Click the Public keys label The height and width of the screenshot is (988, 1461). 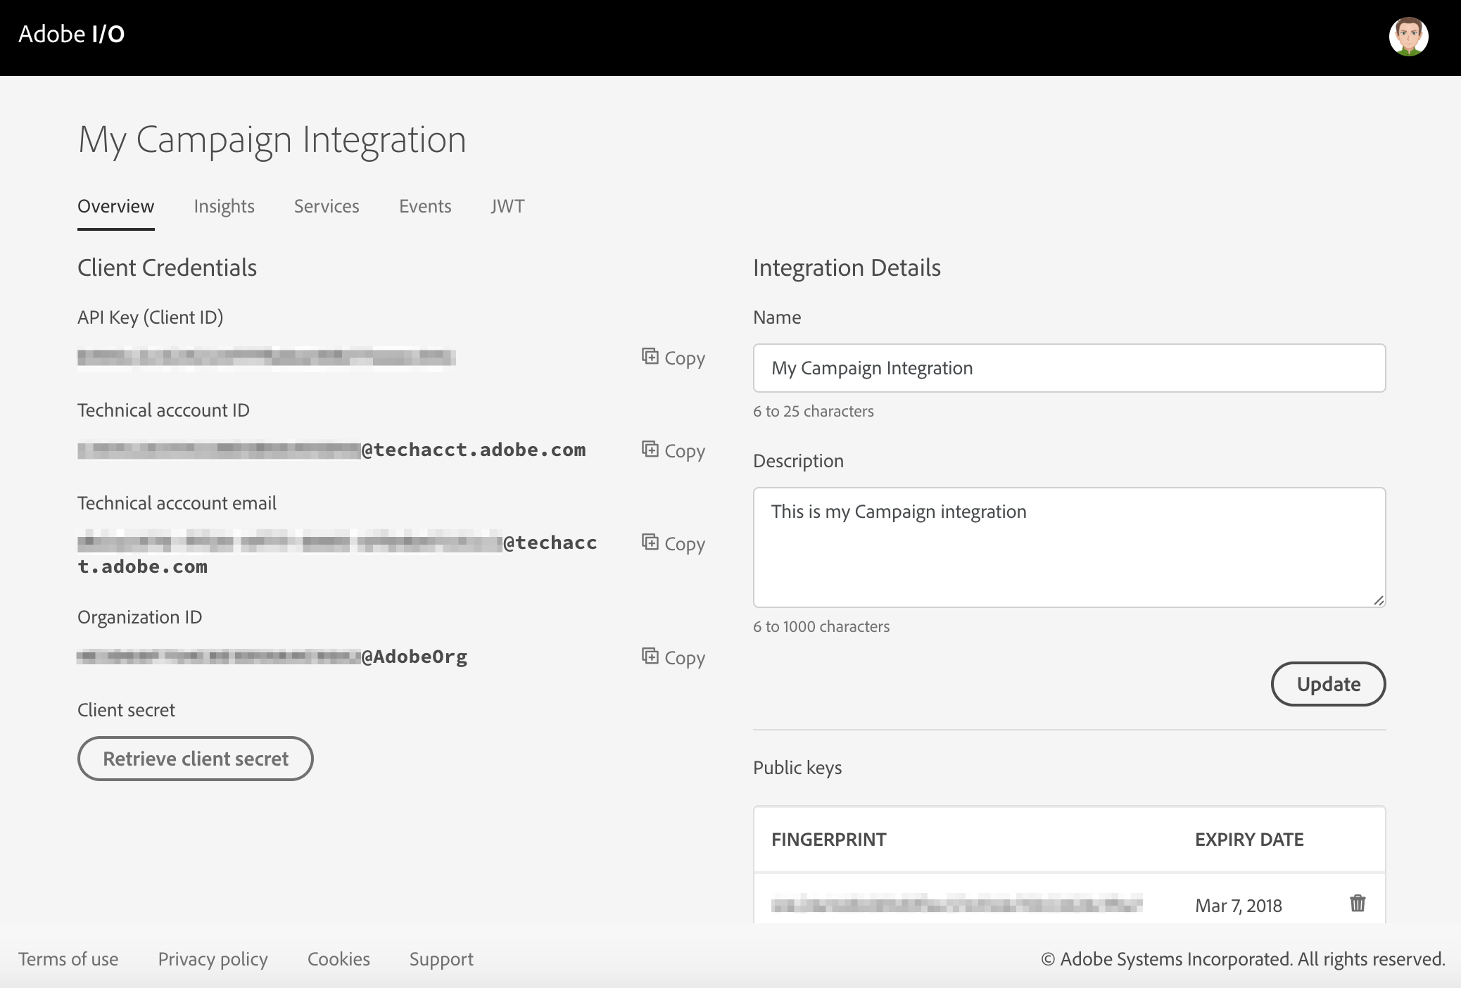point(797,768)
